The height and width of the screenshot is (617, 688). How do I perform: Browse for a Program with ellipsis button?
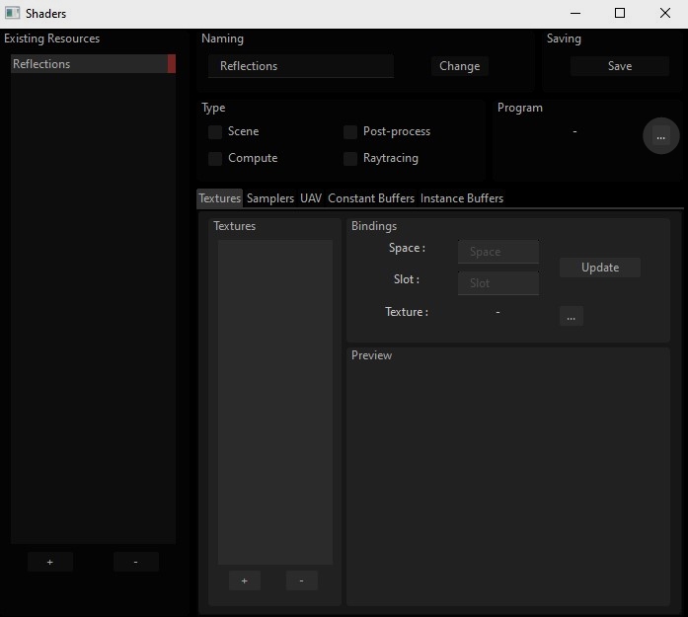click(660, 136)
